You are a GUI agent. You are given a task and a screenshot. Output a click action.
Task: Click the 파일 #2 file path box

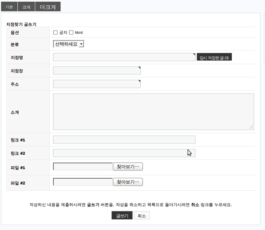pos(83,182)
